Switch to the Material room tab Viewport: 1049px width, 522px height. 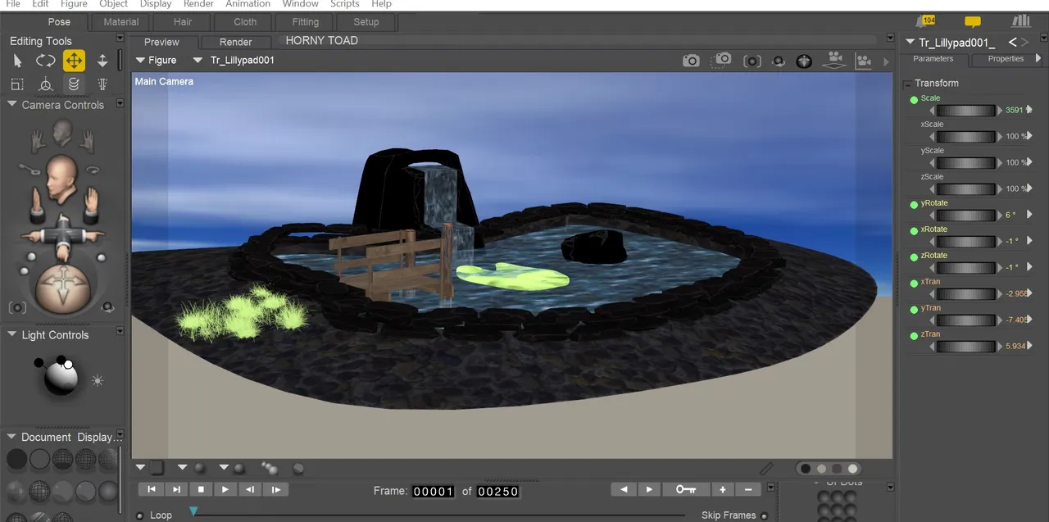click(121, 22)
